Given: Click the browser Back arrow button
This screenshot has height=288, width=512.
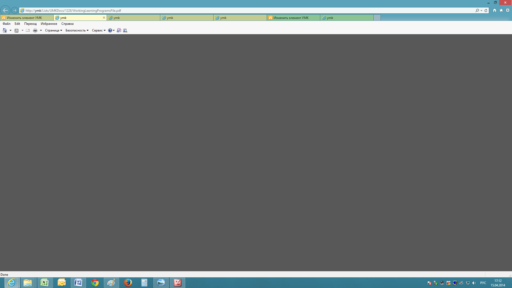Looking at the screenshot, I should pyautogui.click(x=5, y=10).
